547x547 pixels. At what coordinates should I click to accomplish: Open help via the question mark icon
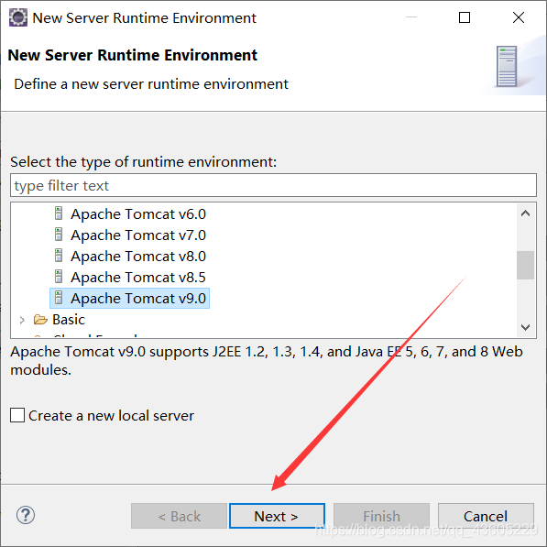coord(26,515)
